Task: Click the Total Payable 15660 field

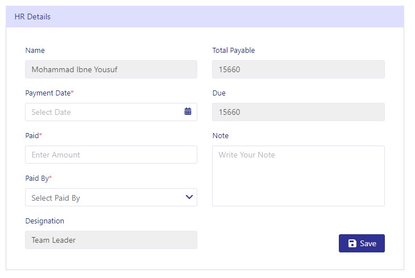Action: tap(298, 69)
